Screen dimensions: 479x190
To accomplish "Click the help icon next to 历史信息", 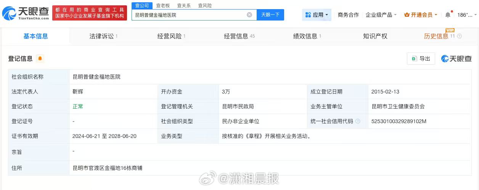I will click(x=459, y=36).
